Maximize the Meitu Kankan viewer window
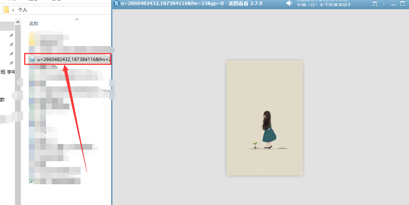409x205 pixels. (x=402, y=4)
